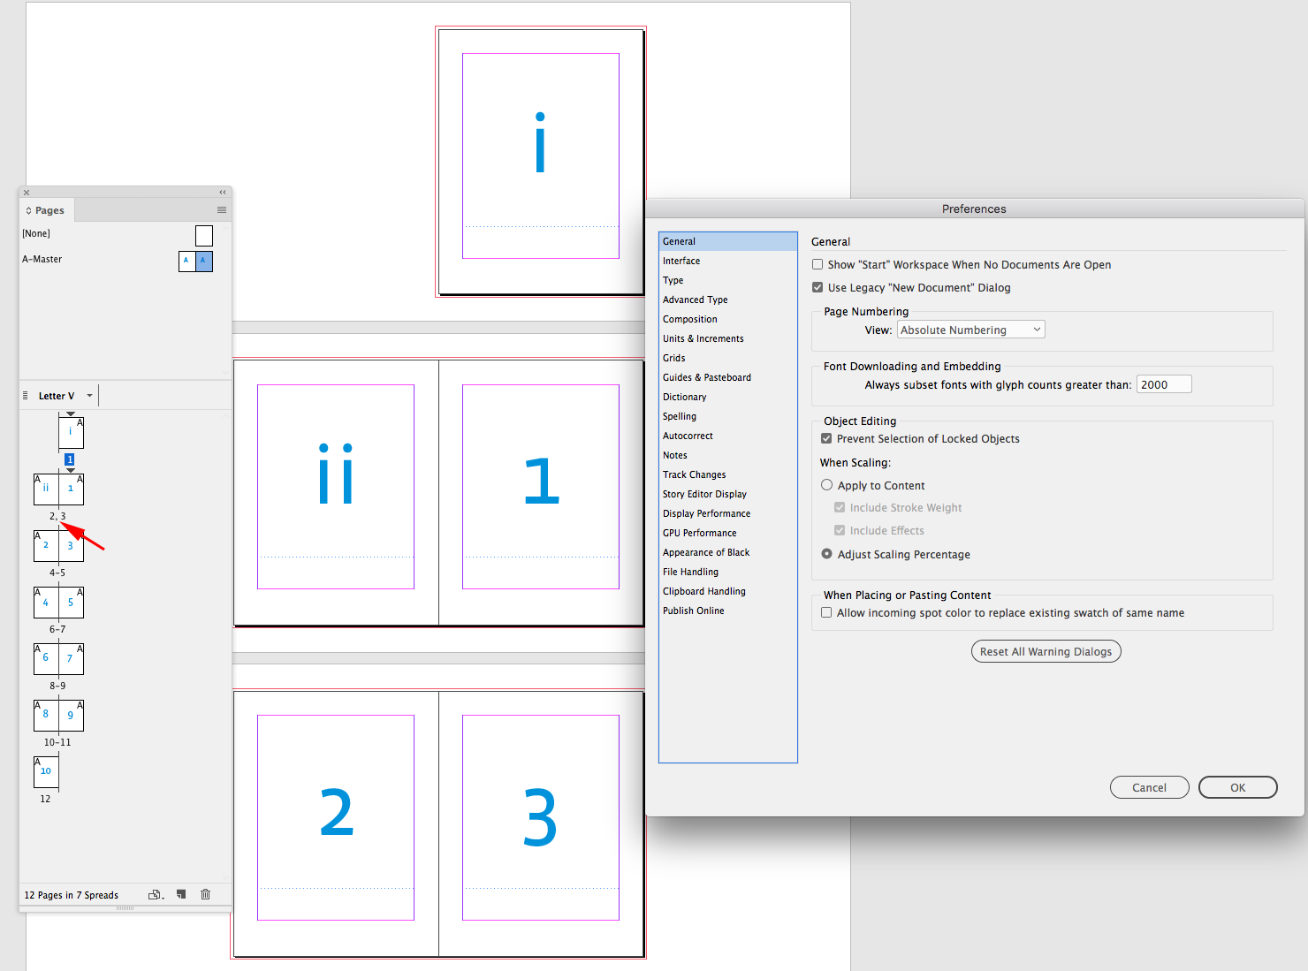Open the Edit Page Size icon
Screen dimensions: 1308x971
pyautogui.click(x=155, y=894)
